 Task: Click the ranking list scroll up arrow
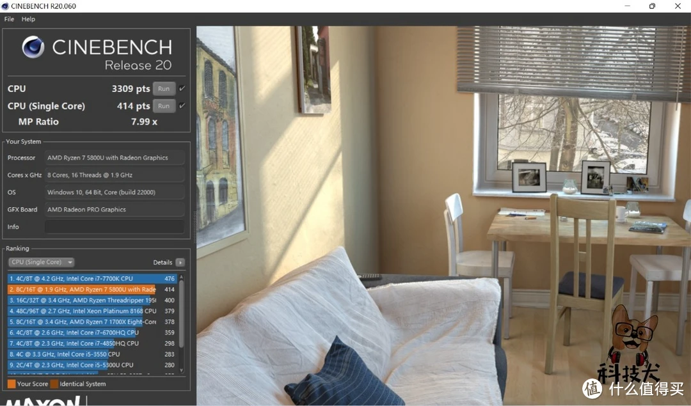(181, 277)
